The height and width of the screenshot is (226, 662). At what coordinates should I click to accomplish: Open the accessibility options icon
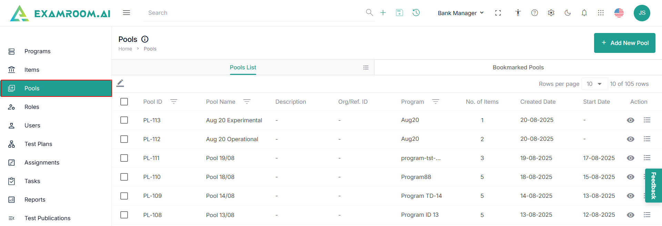[518, 13]
